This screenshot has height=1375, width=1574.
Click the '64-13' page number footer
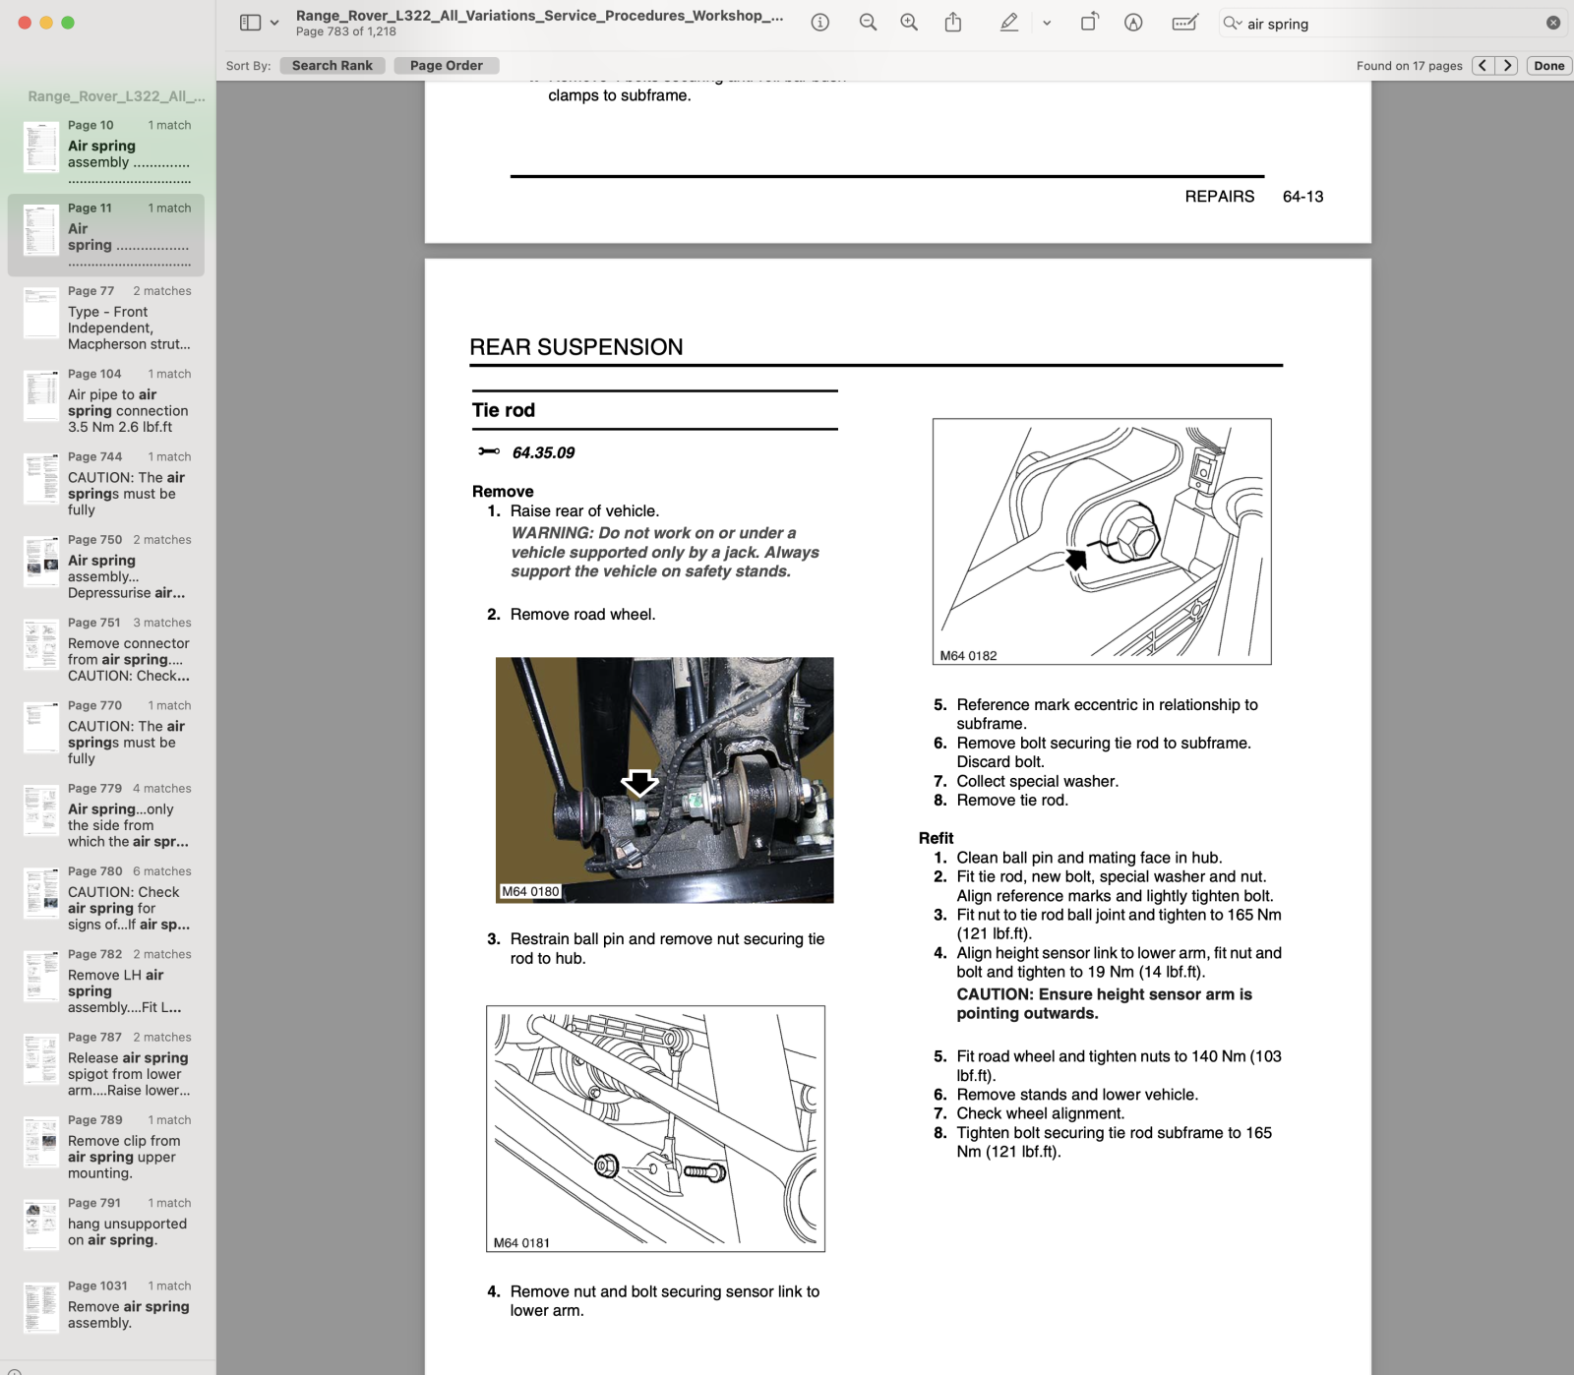pyautogui.click(x=1302, y=197)
